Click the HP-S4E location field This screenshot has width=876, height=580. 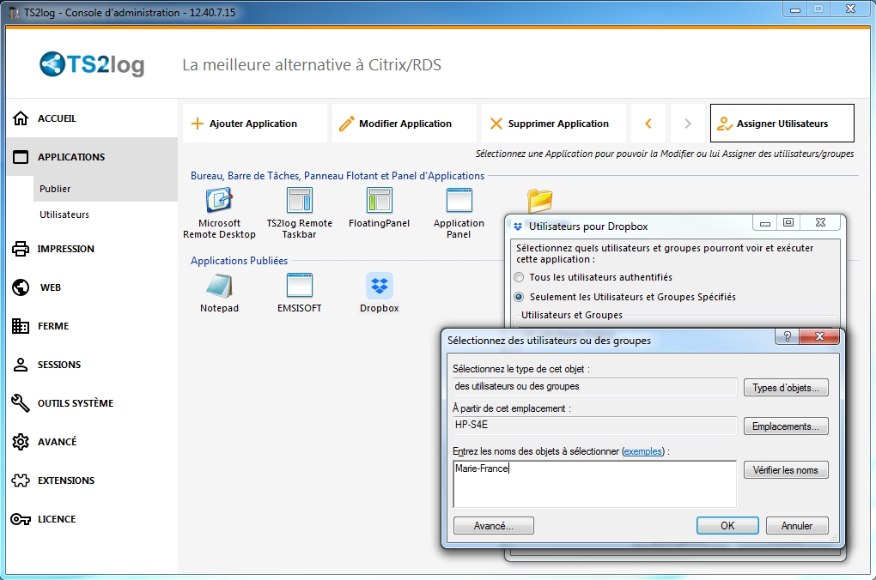594,426
